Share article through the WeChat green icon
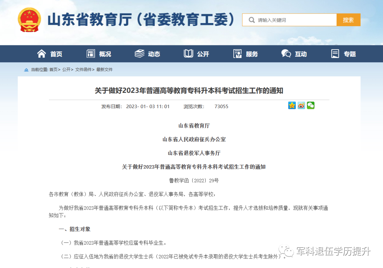 point(311,105)
